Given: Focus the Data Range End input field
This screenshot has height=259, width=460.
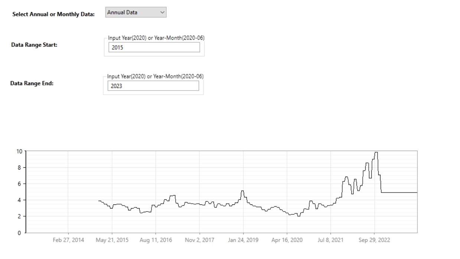Looking at the screenshot, I should tap(153, 86).
